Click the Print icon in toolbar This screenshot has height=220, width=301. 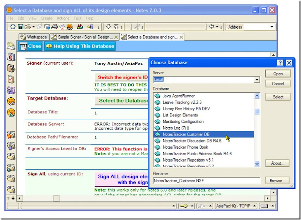coord(55,27)
